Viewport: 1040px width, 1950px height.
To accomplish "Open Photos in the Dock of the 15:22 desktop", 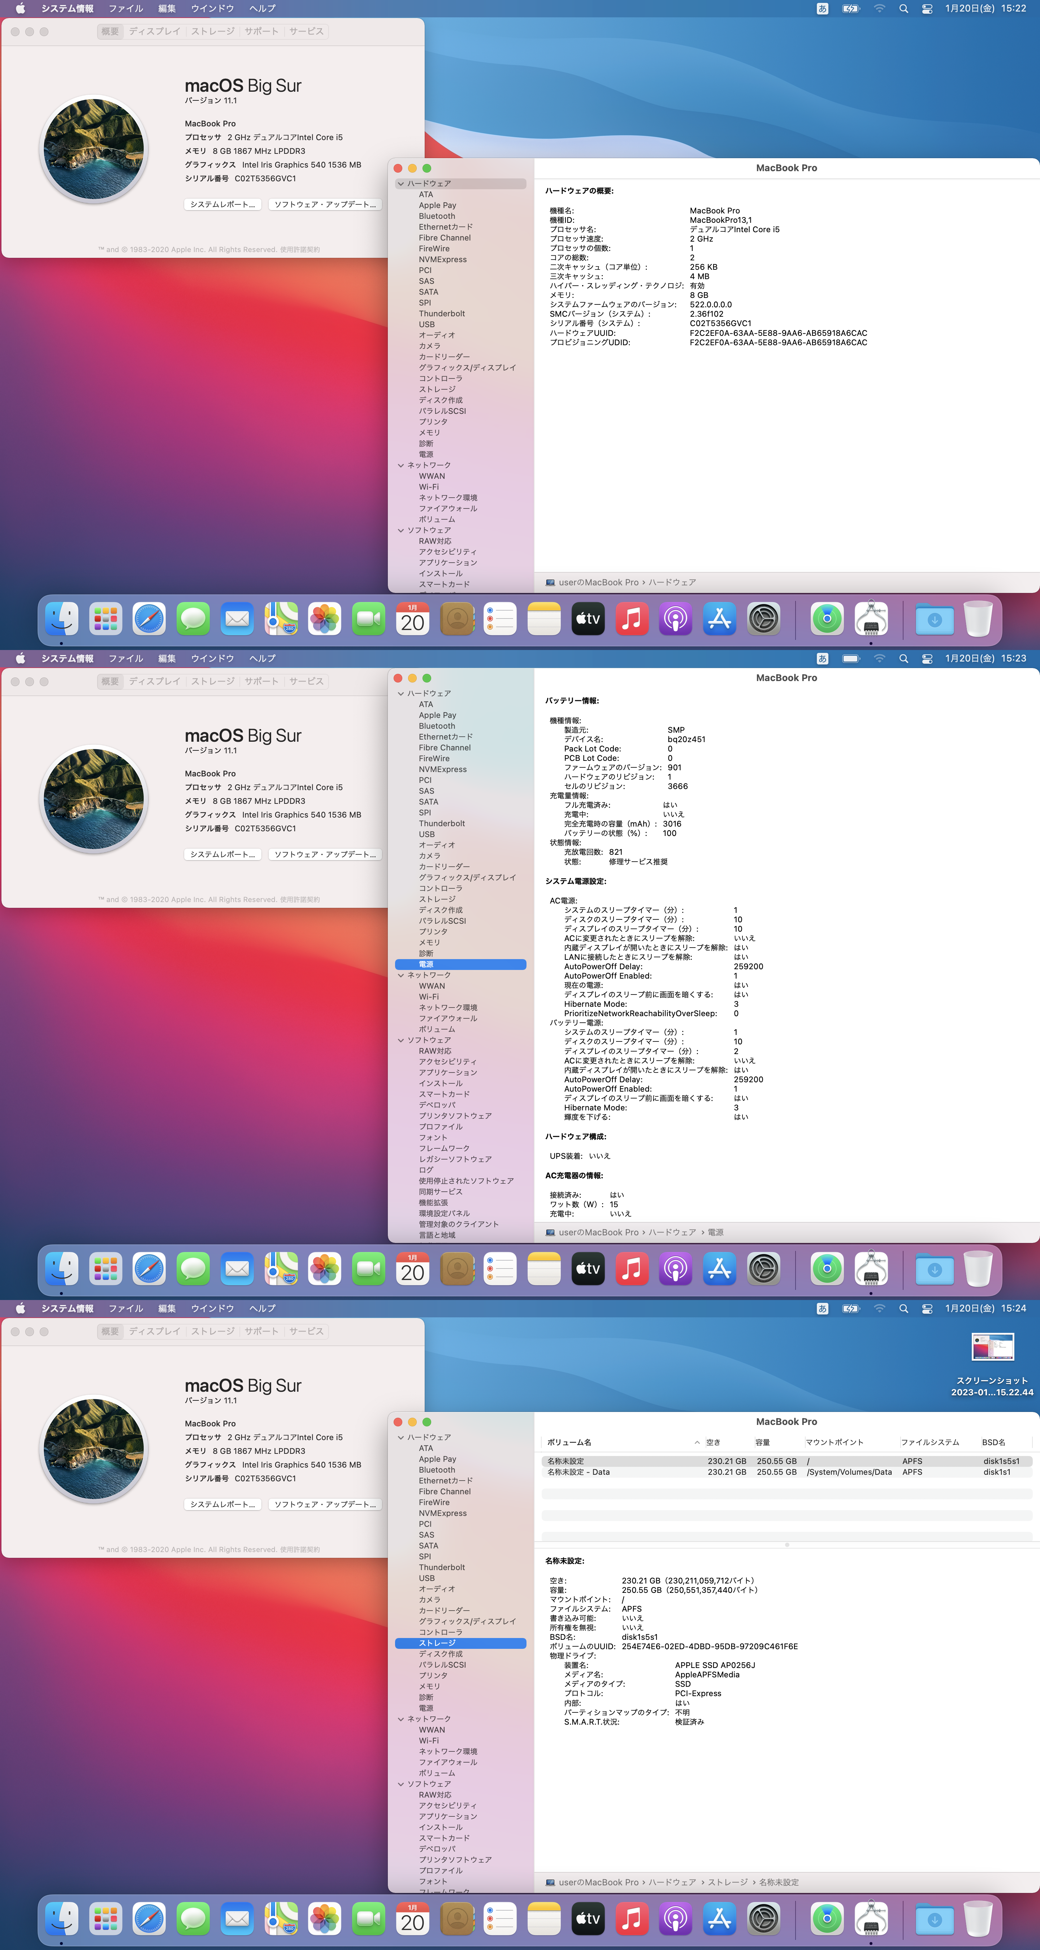I will (x=325, y=619).
